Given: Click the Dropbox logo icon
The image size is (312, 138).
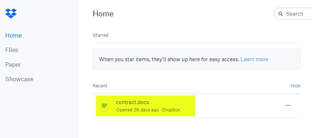Looking at the screenshot, I should coord(11,13).
